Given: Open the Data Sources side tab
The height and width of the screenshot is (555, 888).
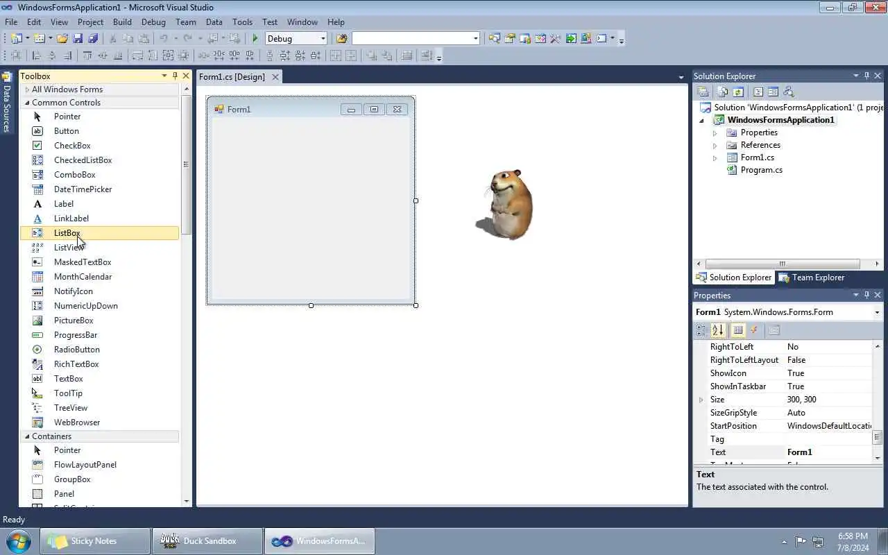Looking at the screenshot, I should pos(7,103).
